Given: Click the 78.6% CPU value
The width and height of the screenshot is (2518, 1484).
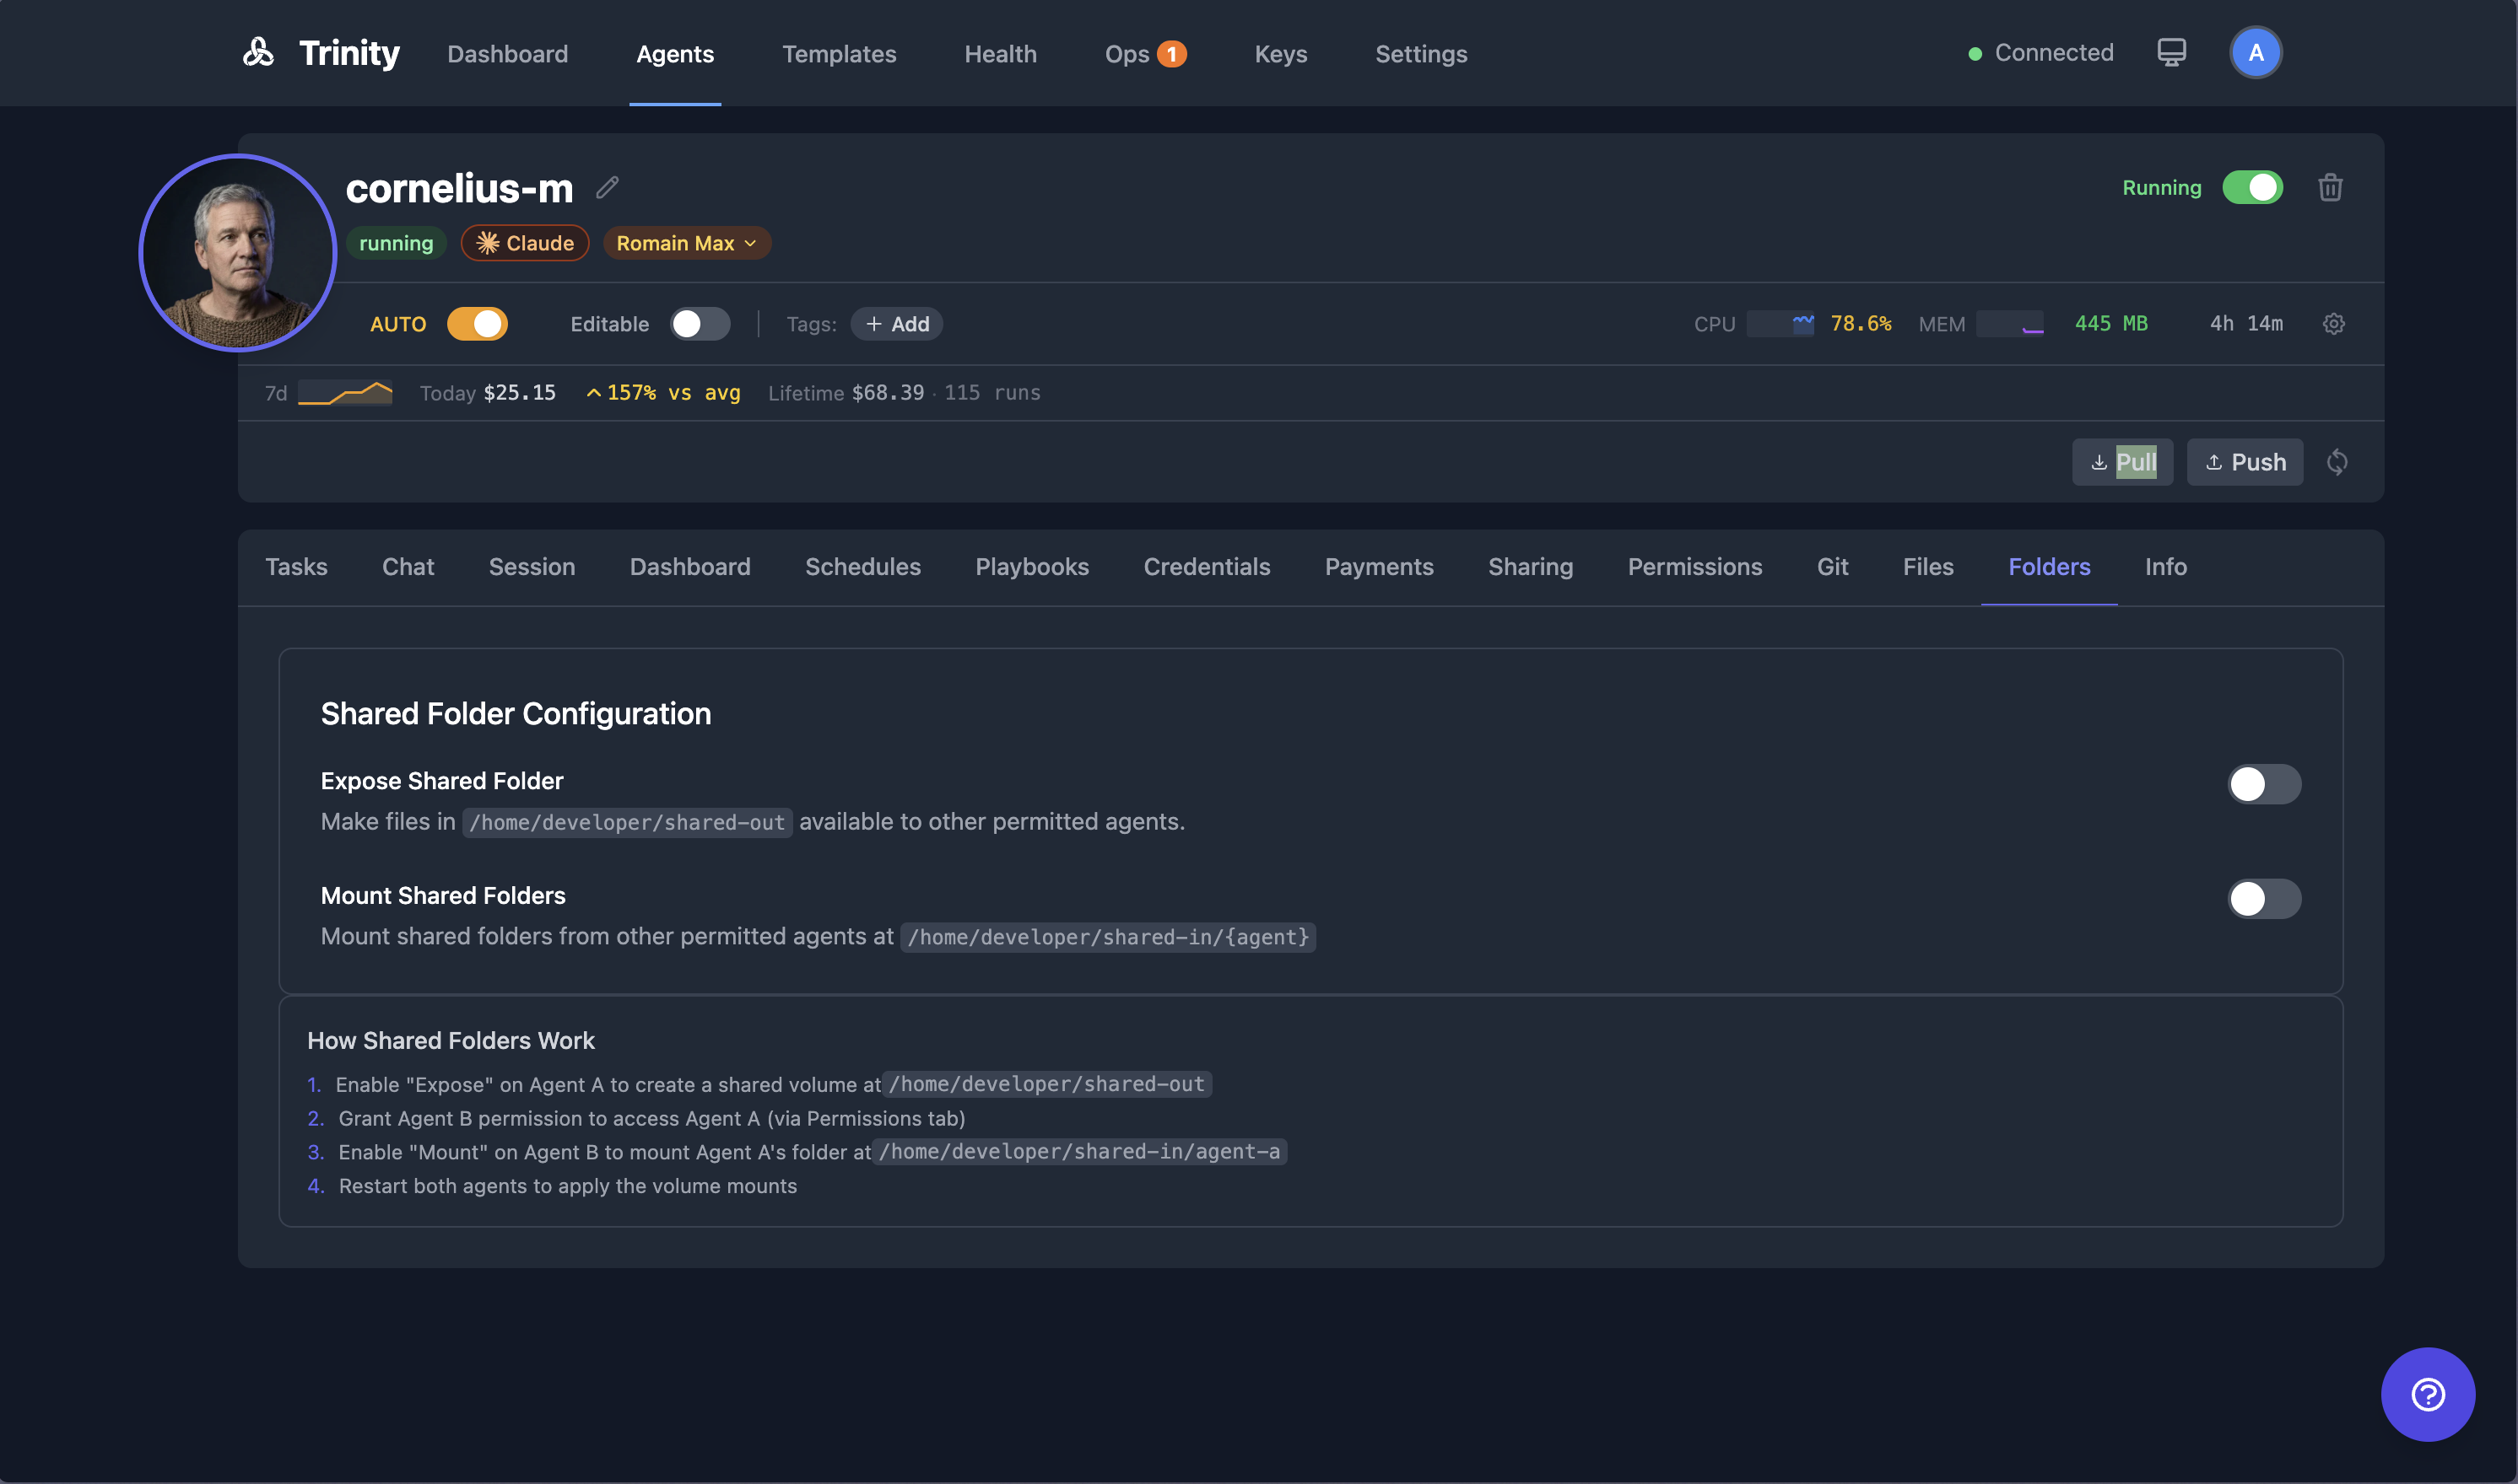Looking at the screenshot, I should [1861, 324].
